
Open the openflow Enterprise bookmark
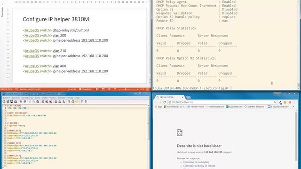(x=255, y=107)
